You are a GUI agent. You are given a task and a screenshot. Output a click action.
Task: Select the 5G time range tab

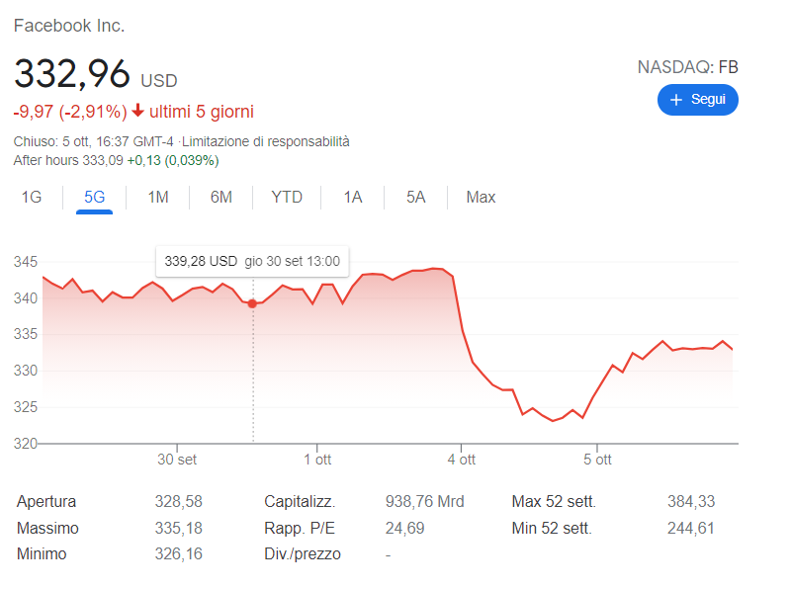(95, 198)
